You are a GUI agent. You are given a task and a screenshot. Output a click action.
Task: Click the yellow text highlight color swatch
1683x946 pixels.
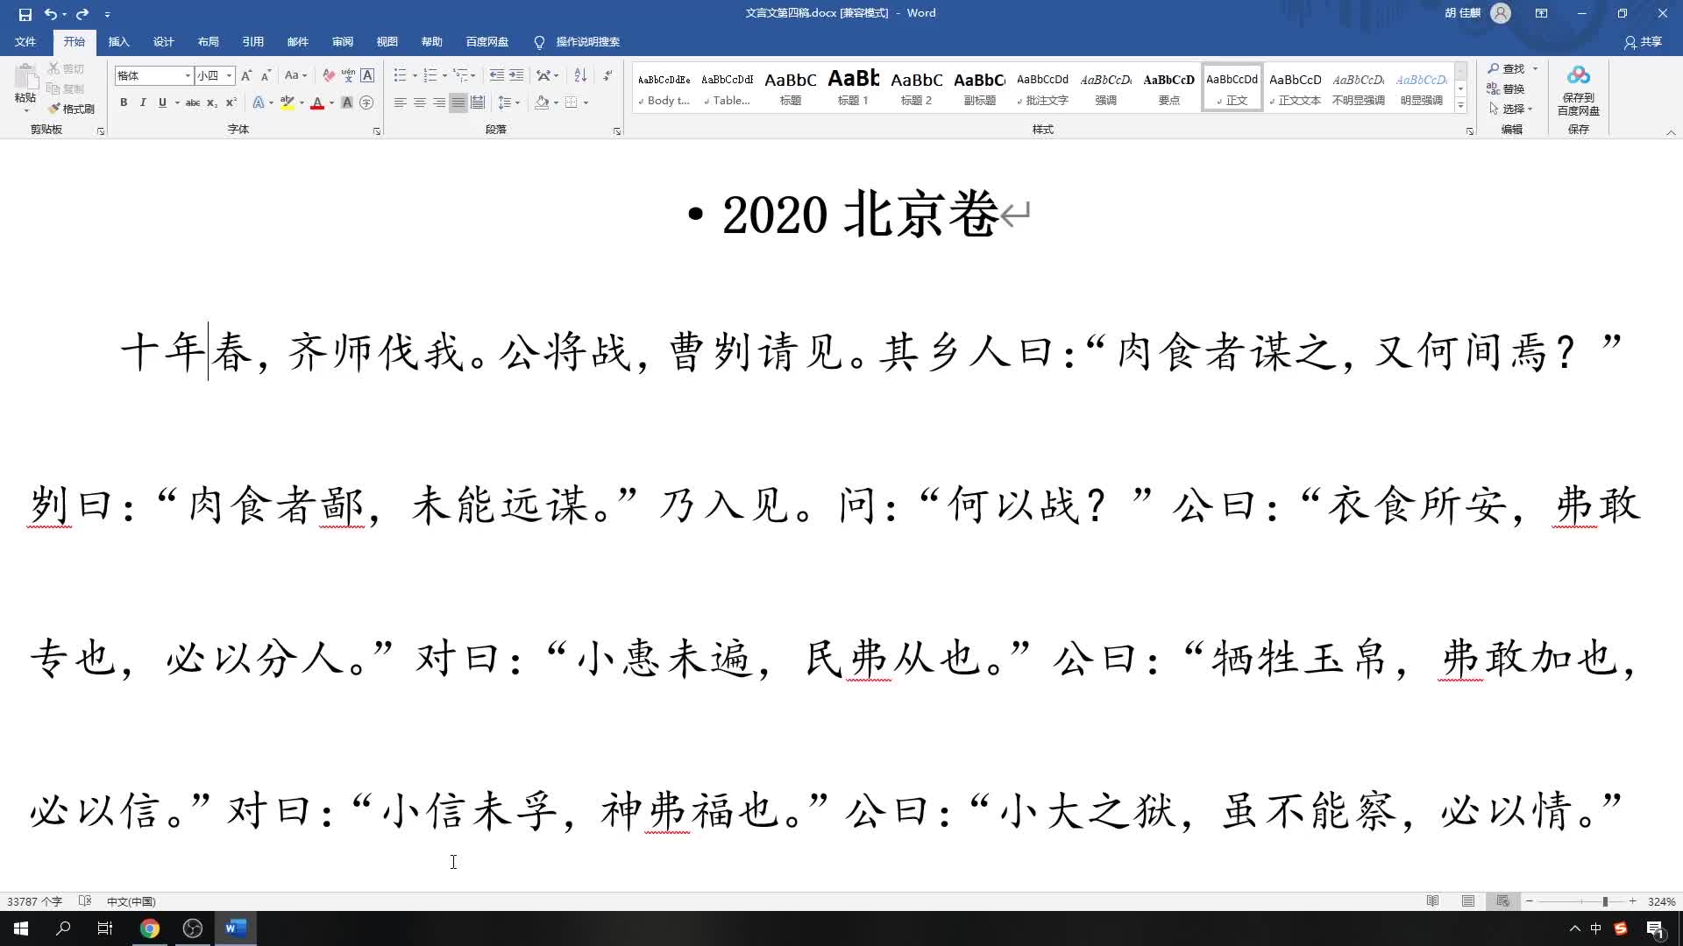[x=287, y=102]
